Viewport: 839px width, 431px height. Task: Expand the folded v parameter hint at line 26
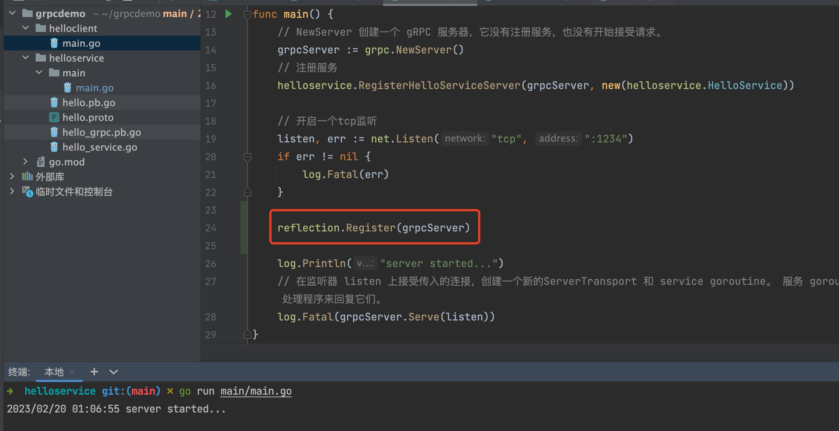click(x=365, y=263)
